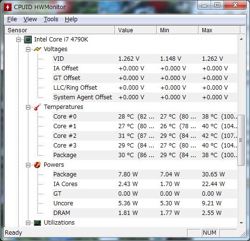This screenshot has width=250, height=241.
Task: Click the Voltages lightning bolt icon
Action: pos(37,49)
